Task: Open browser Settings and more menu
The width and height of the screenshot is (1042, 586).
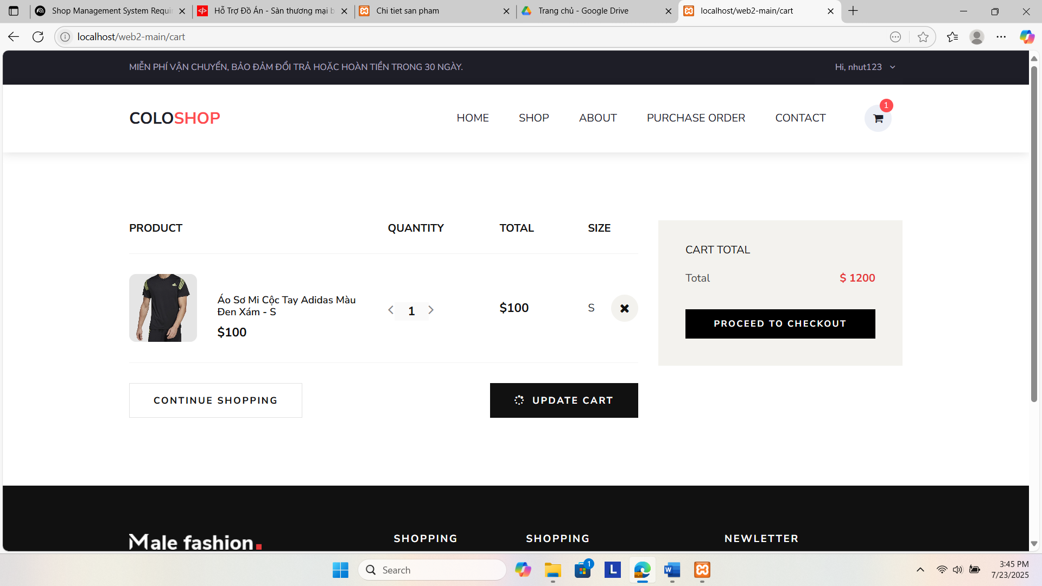Action: (x=1001, y=37)
